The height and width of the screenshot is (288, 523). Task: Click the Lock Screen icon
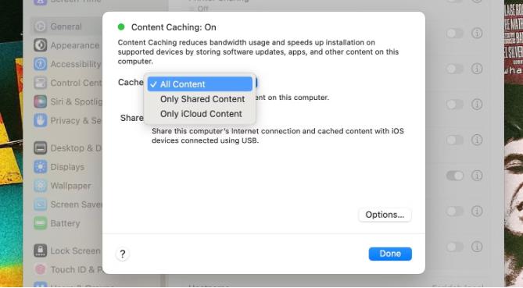click(x=41, y=251)
